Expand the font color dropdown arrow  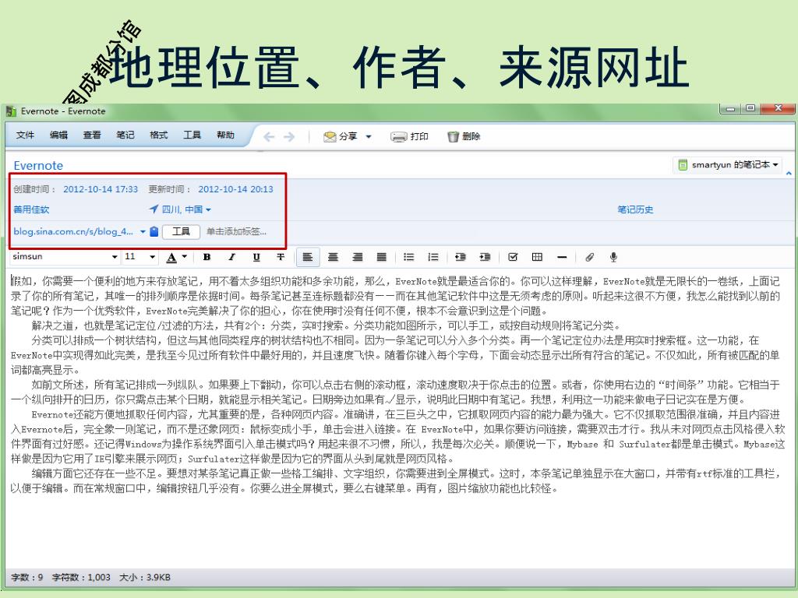click(184, 257)
